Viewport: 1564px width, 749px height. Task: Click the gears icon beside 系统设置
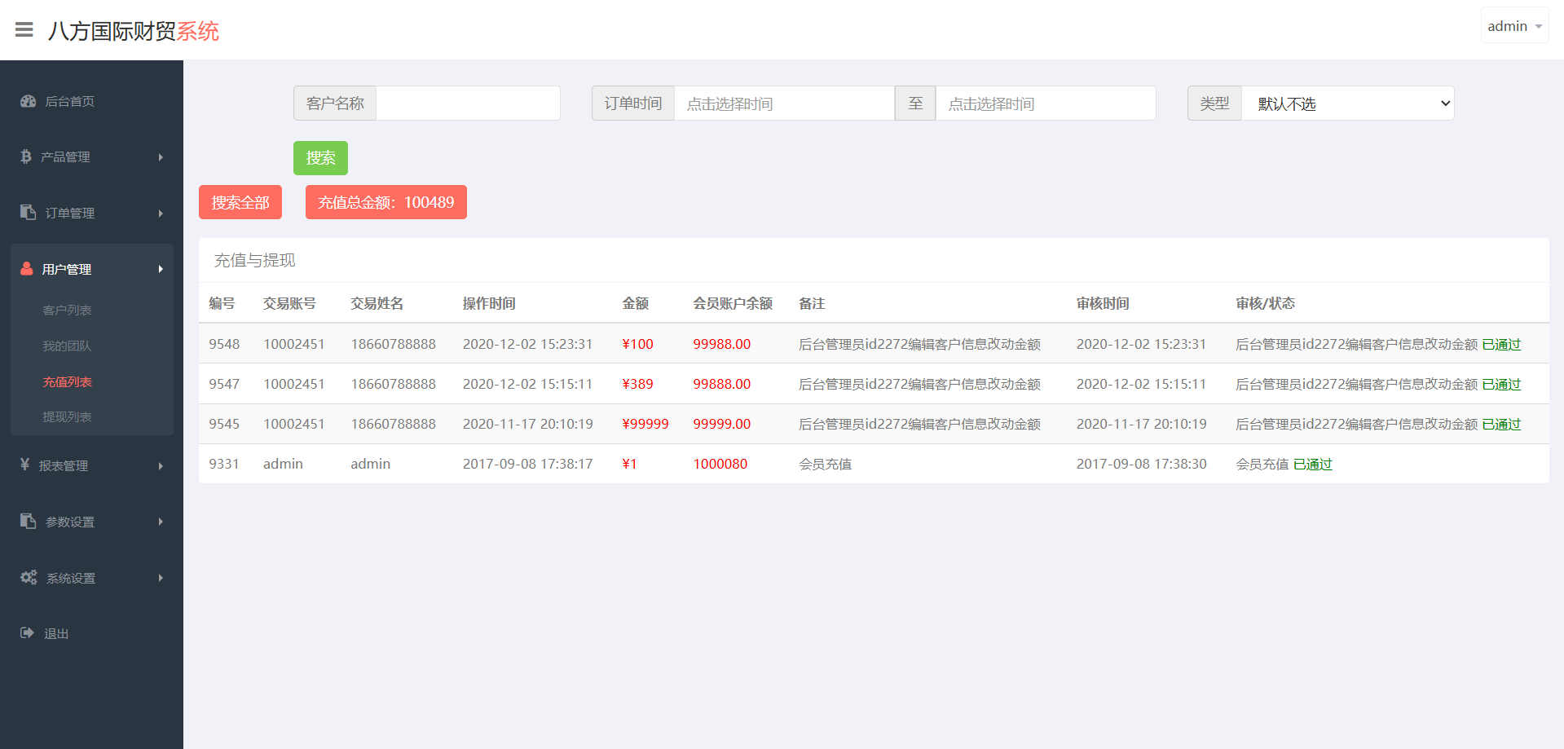(x=29, y=577)
